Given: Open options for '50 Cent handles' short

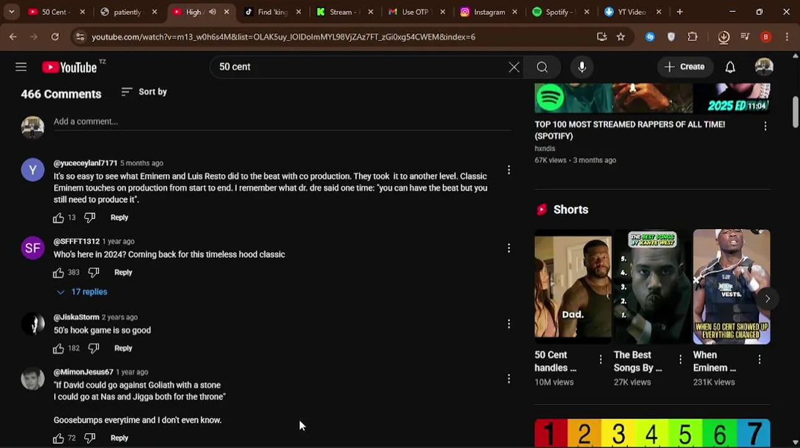Looking at the screenshot, I should tap(601, 360).
